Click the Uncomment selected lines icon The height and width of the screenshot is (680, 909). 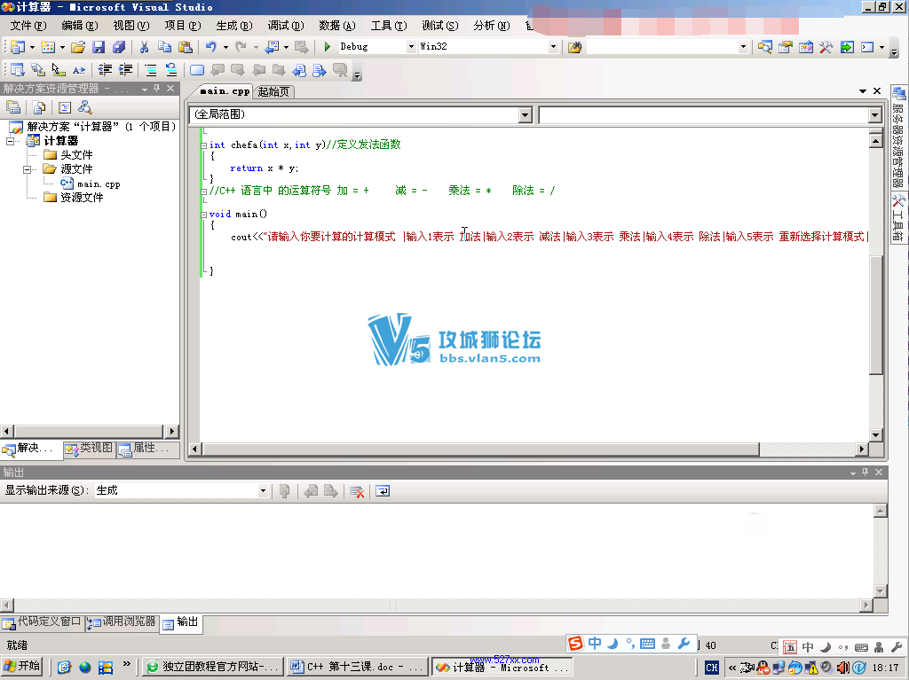pos(171,70)
